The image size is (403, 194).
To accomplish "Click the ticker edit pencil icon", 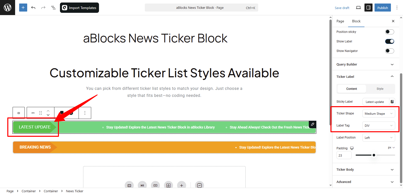I will click(x=312, y=124).
